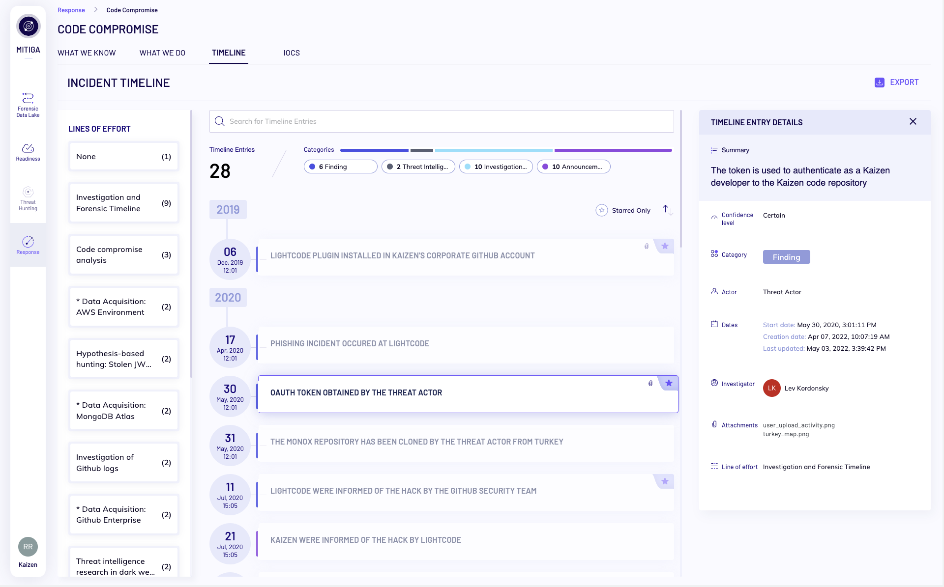Toggle the Starred Only filter
The image size is (944, 587).
[602, 210]
